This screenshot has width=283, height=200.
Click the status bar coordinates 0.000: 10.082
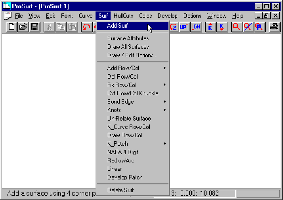pyautogui.click(x=199, y=194)
